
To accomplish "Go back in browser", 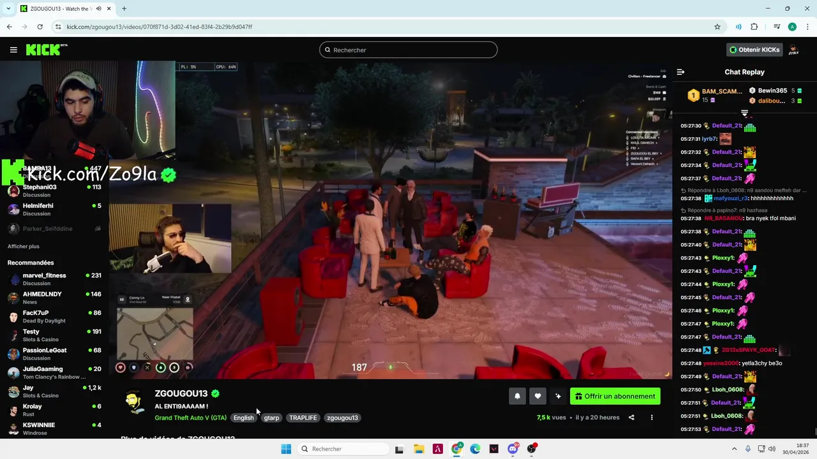I will pyautogui.click(x=9, y=27).
